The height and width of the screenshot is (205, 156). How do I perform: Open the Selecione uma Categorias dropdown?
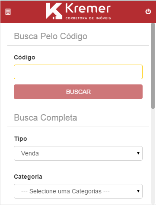78,191
